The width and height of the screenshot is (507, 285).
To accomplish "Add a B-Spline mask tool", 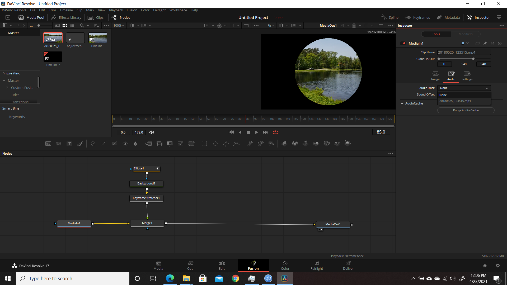I will 236,144.
